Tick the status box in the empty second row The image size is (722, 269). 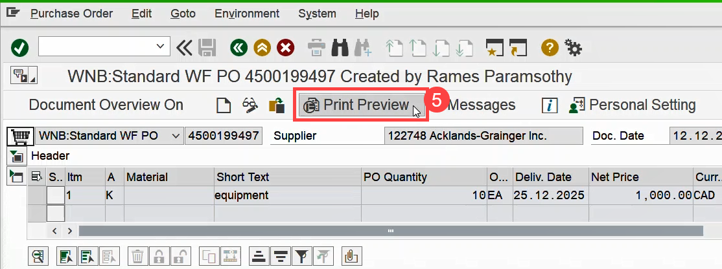coord(56,213)
